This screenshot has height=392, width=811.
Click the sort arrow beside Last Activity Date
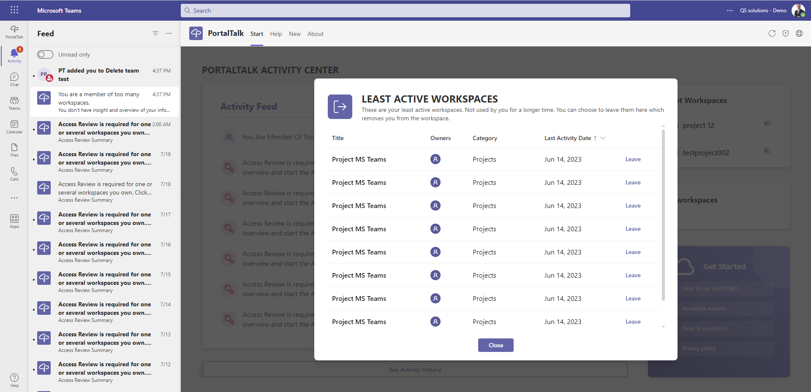[595, 138]
